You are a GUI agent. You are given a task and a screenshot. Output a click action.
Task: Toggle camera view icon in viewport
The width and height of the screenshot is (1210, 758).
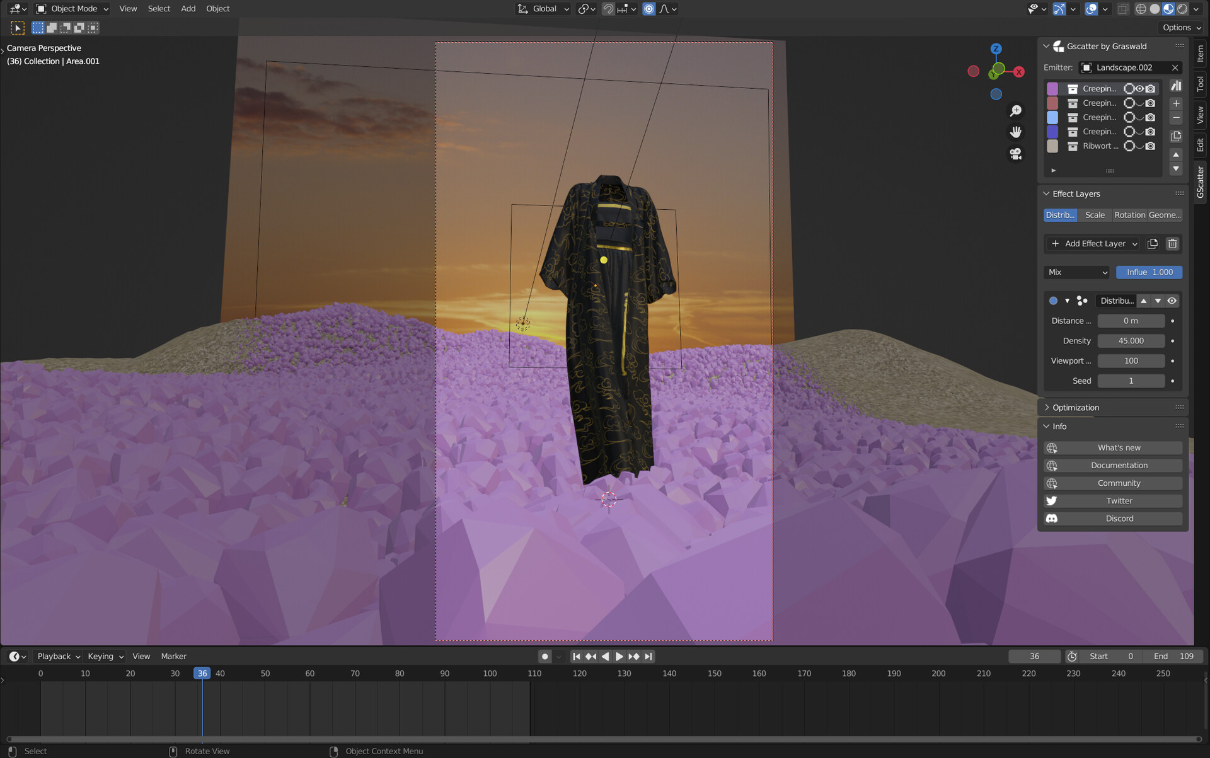1015,154
